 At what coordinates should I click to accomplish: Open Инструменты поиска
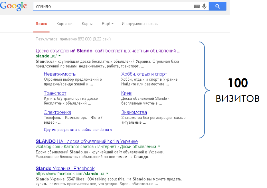point(140,24)
